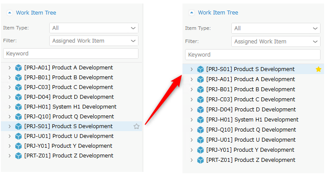Select PRJ-C03 Product C Development in the left tree

point(69,87)
